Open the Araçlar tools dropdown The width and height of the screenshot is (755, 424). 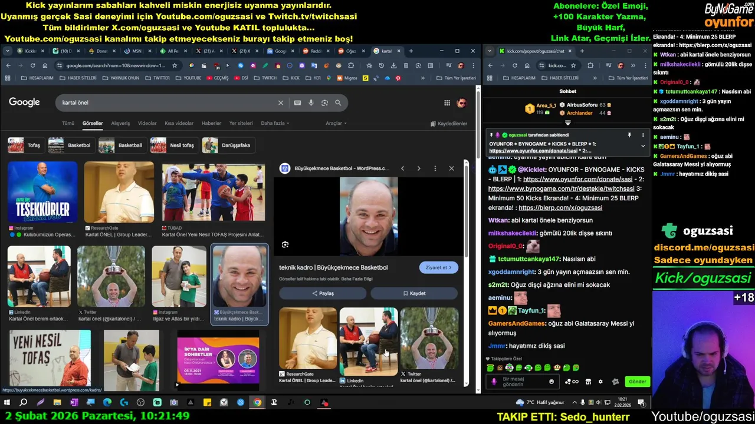[x=336, y=123]
